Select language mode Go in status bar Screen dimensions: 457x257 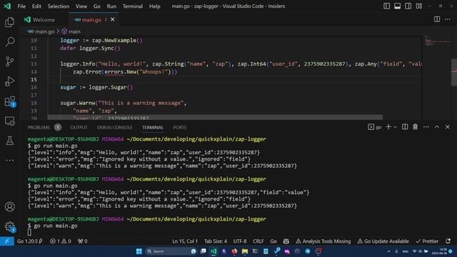tap(273, 241)
